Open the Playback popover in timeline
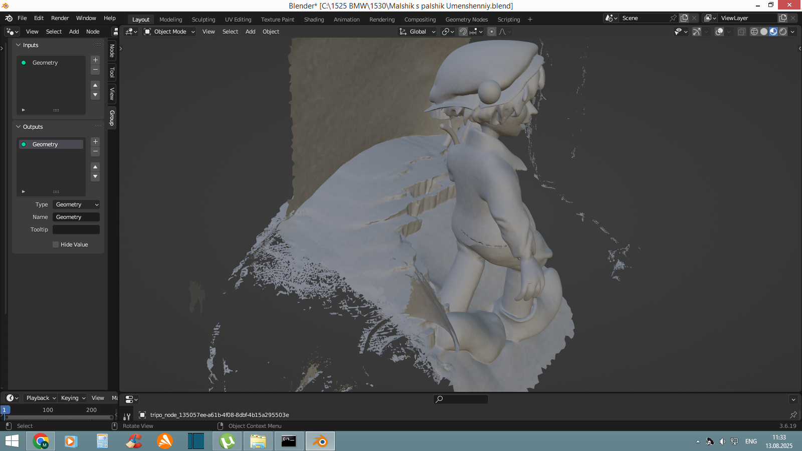 (41, 398)
